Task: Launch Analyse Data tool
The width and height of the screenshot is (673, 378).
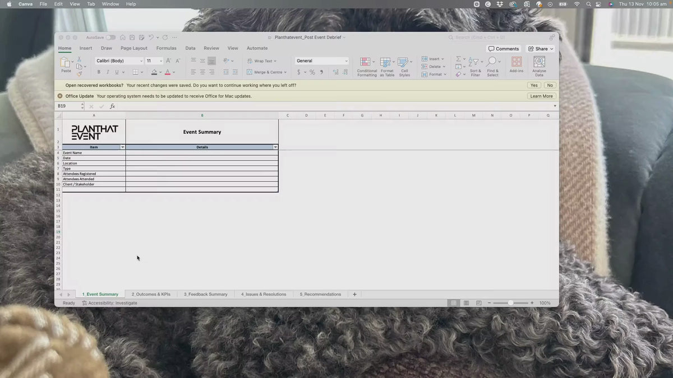Action: [539, 67]
